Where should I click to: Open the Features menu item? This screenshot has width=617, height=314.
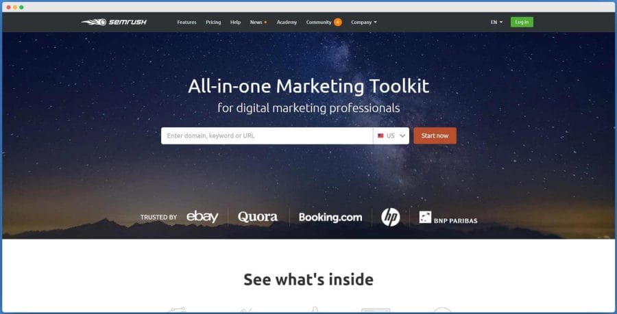point(186,23)
